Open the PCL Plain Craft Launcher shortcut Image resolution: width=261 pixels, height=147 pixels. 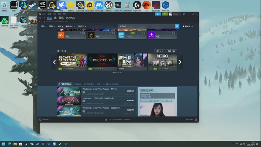(x=165, y=6)
